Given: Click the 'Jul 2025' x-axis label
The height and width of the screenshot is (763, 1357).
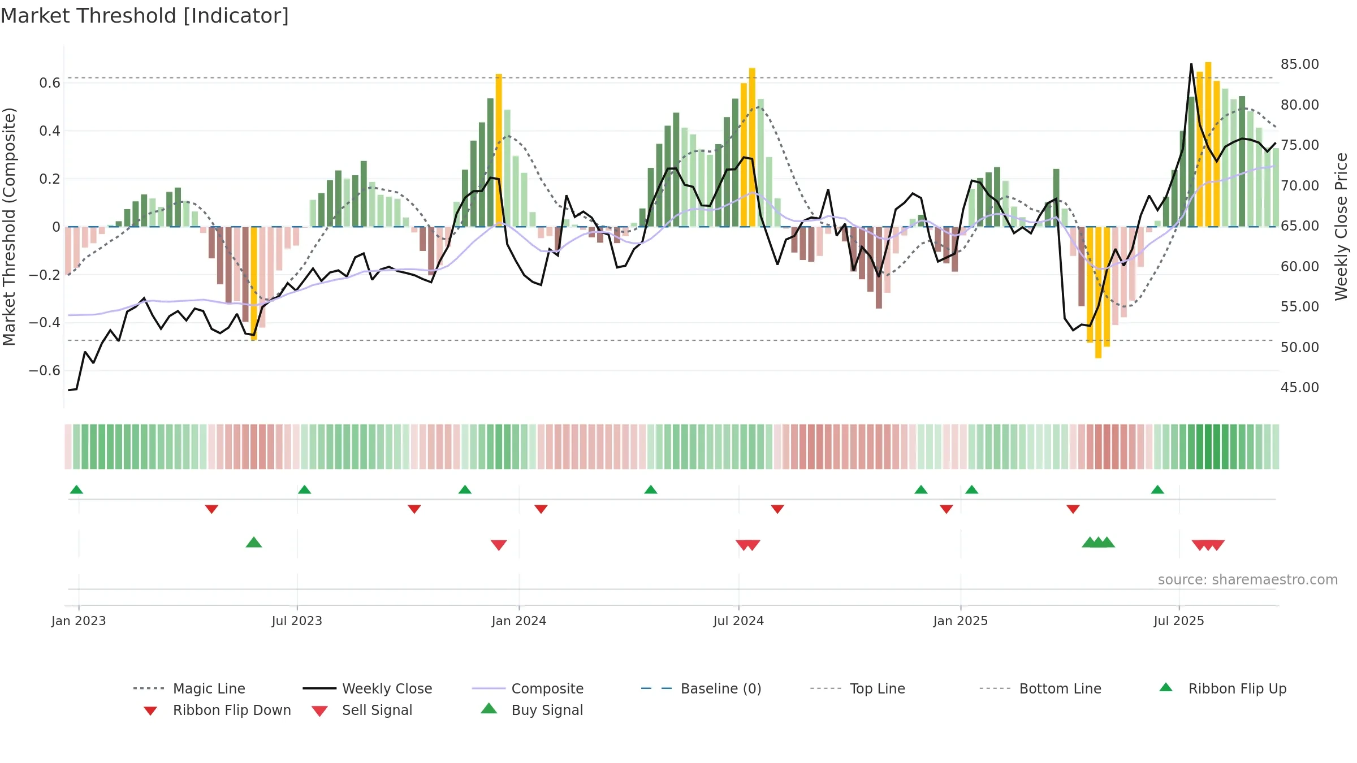Looking at the screenshot, I should 1179,621.
